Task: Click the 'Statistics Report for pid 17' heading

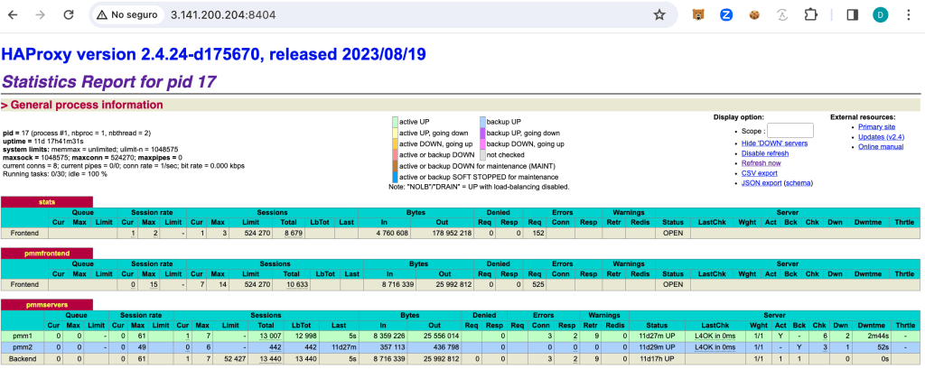Action: click(109, 81)
